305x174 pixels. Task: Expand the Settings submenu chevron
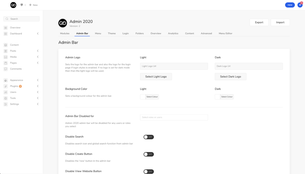[38, 104]
